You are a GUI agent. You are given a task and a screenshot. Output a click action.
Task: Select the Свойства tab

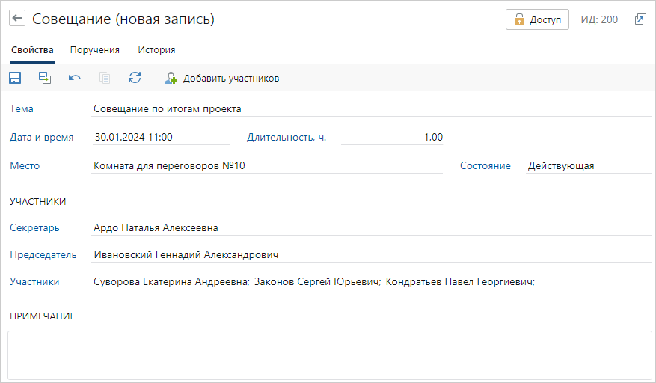(x=32, y=50)
